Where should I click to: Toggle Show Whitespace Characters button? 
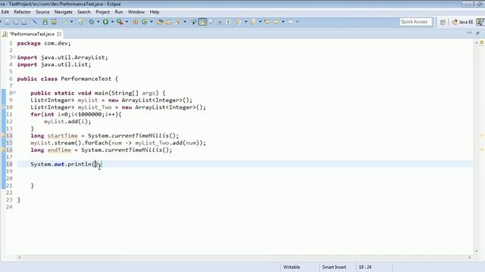(228, 22)
